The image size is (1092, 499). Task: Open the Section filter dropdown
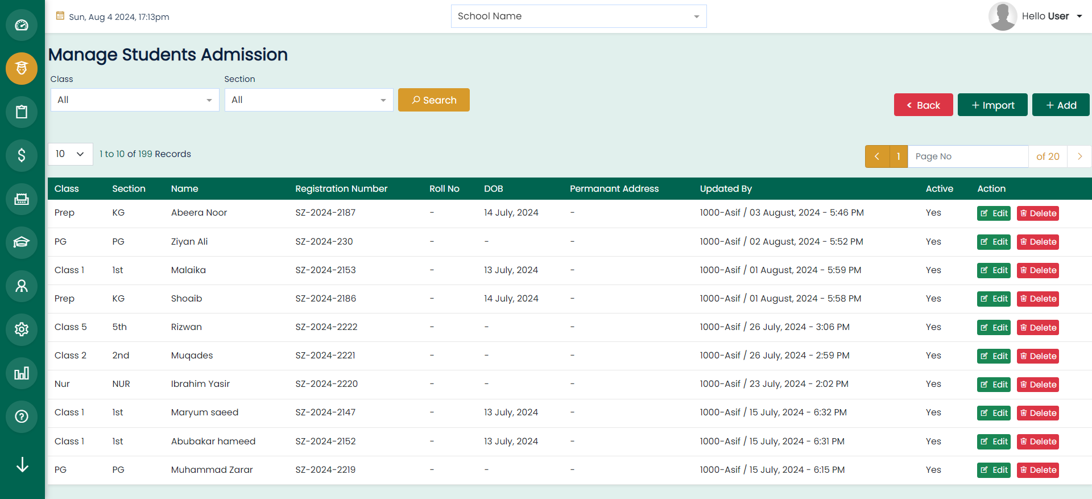(x=309, y=100)
